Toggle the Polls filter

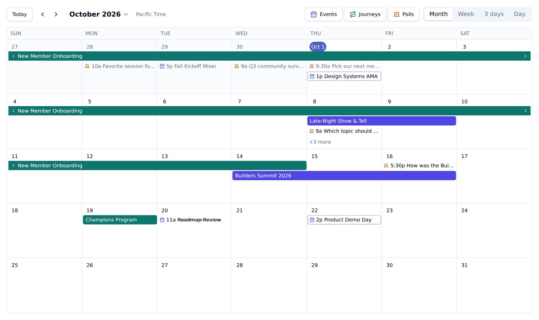coord(403,14)
